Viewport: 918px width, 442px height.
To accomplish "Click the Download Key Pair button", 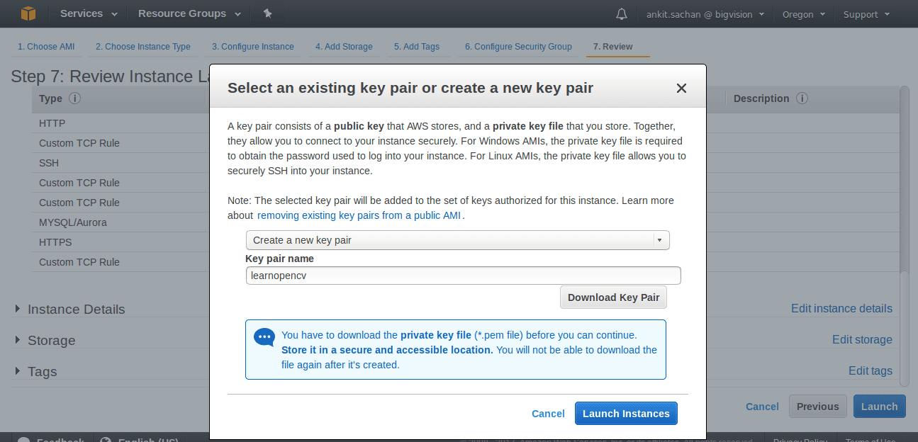I will pos(613,297).
